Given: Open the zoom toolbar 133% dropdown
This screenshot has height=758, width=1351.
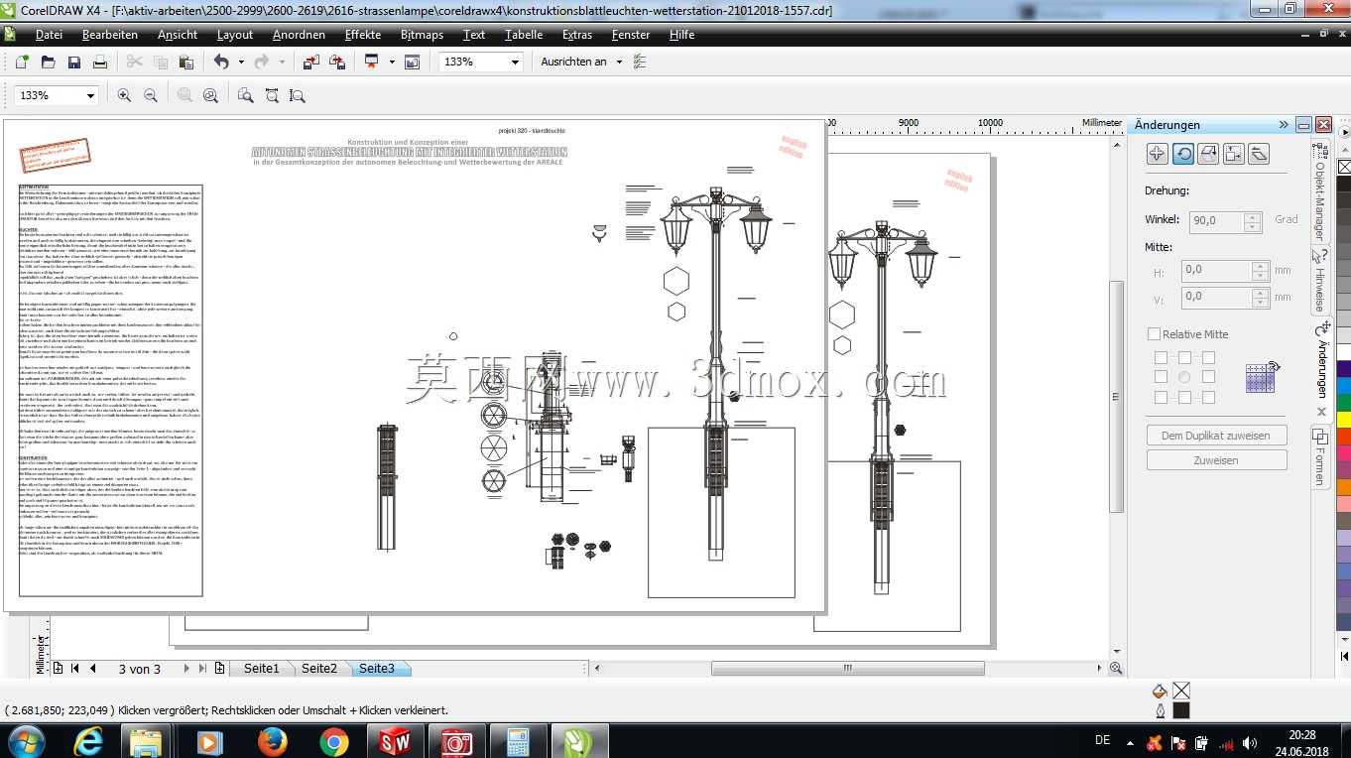Looking at the screenshot, I should [x=90, y=95].
